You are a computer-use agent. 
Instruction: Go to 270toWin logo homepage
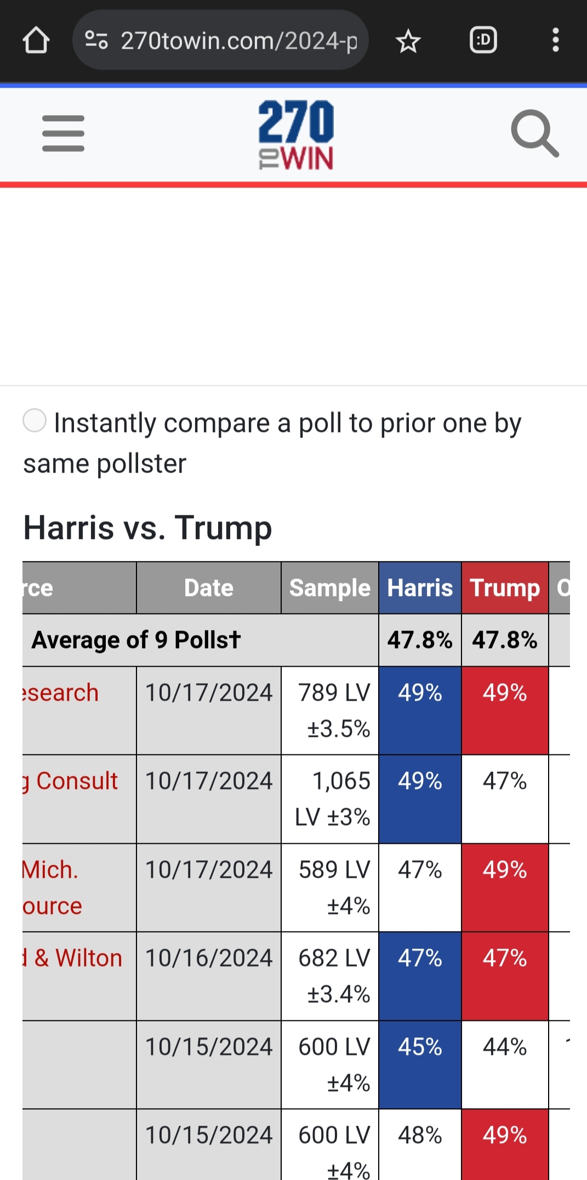[296, 134]
